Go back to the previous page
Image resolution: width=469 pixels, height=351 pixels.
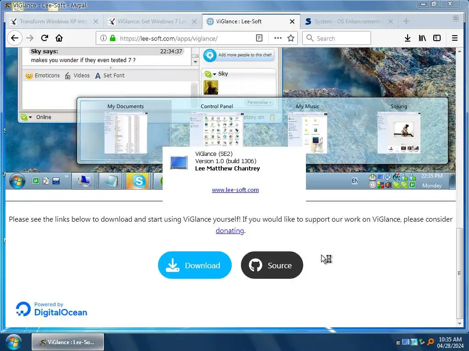point(15,38)
